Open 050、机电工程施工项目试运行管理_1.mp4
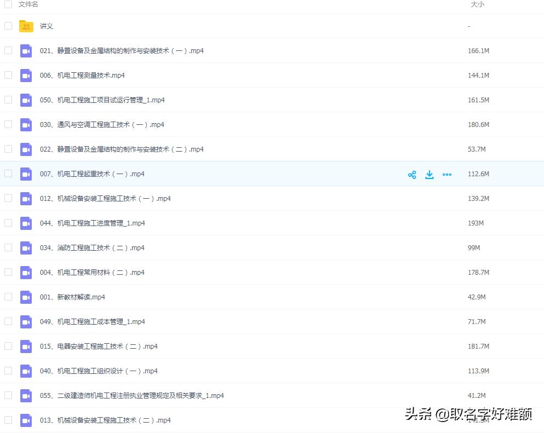 pyautogui.click(x=93, y=100)
